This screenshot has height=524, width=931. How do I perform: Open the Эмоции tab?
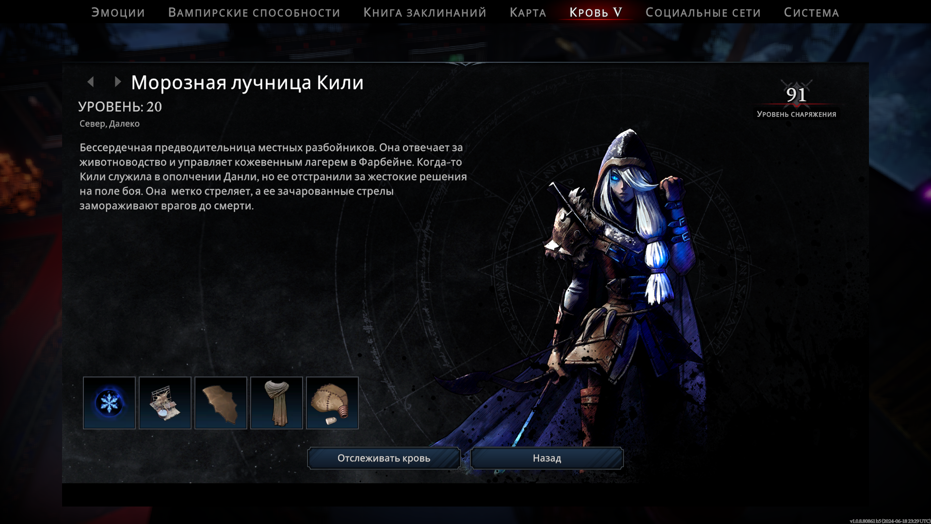pyautogui.click(x=118, y=13)
